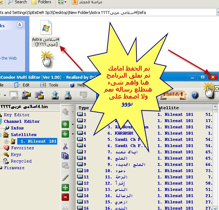The height and width of the screenshot is (210, 219).
Task: Click the red minus delete icon
Action: (x=65, y=197)
